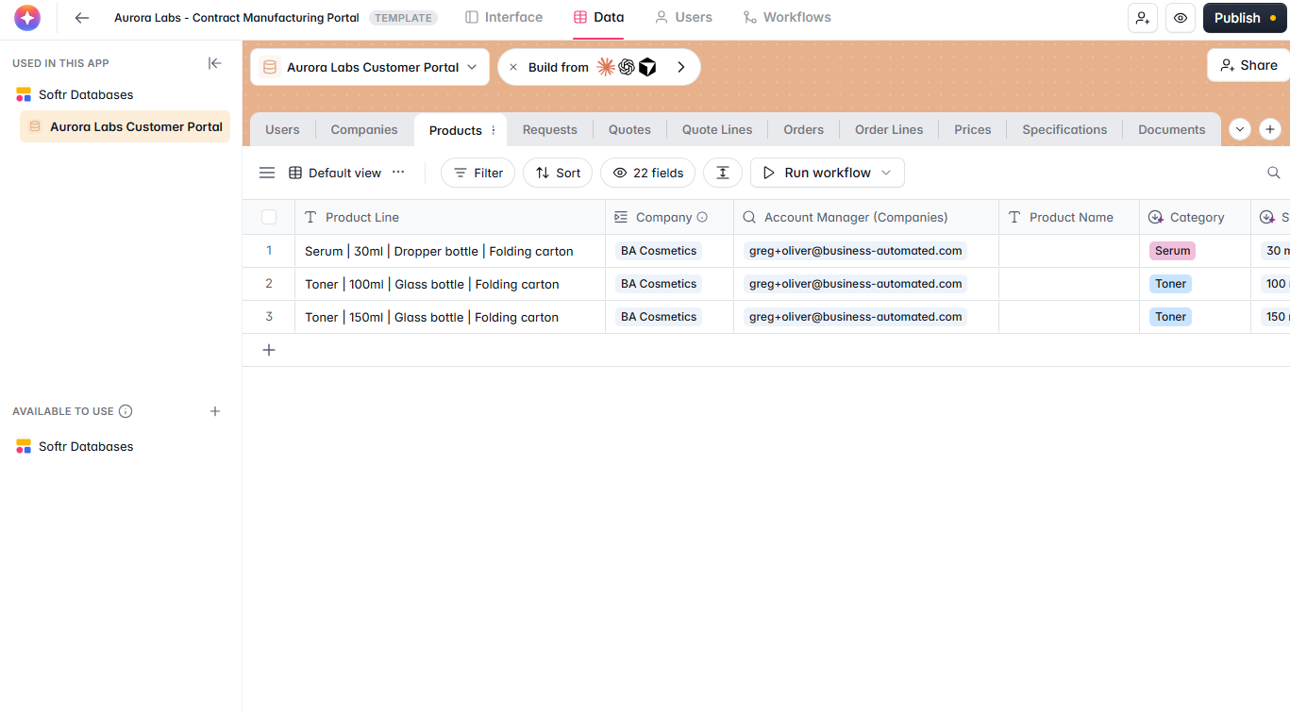Select the Specifications table tab
Image resolution: width=1290 pixels, height=713 pixels.
(1064, 129)
